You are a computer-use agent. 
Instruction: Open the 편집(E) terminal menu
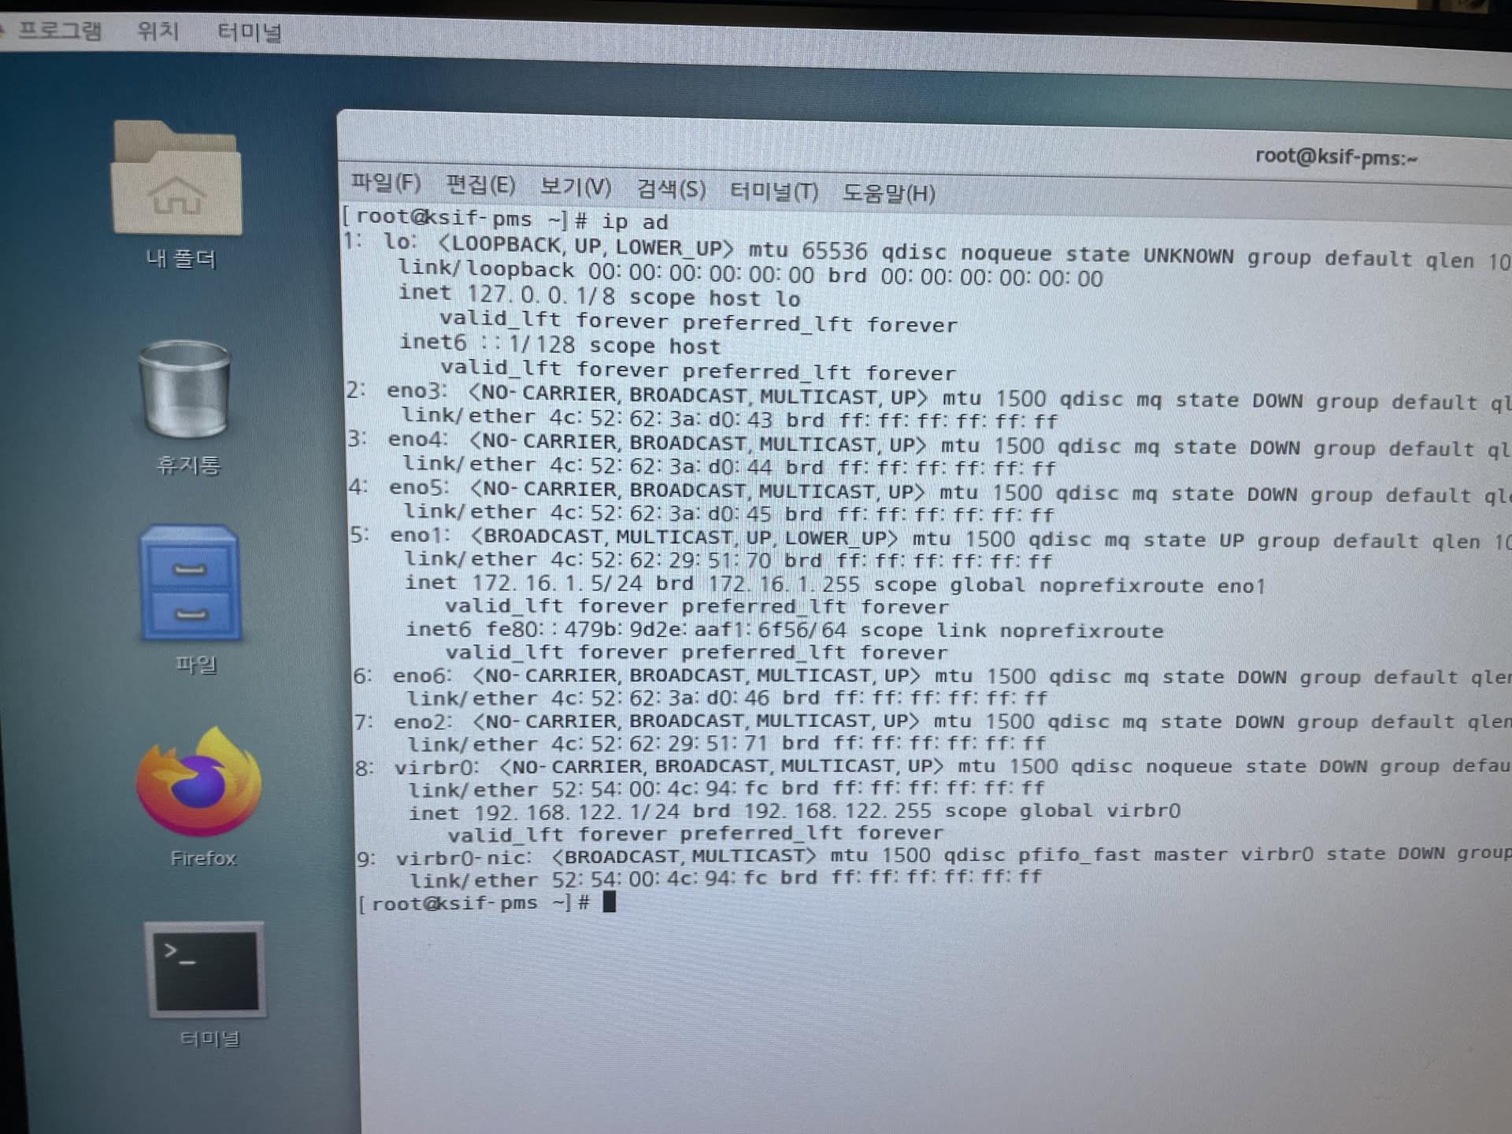(x=480, y=185)
